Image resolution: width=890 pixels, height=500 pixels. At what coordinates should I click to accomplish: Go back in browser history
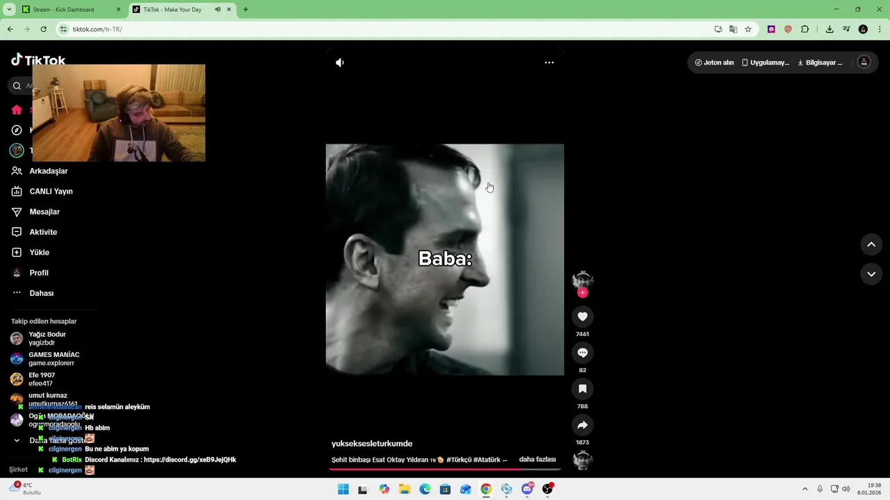10,29
